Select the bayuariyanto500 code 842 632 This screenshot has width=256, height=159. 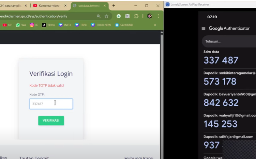coord(221,103)
